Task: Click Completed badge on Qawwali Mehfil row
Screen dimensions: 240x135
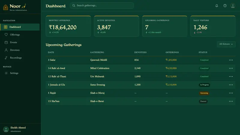Action: [x=204, y=60]
